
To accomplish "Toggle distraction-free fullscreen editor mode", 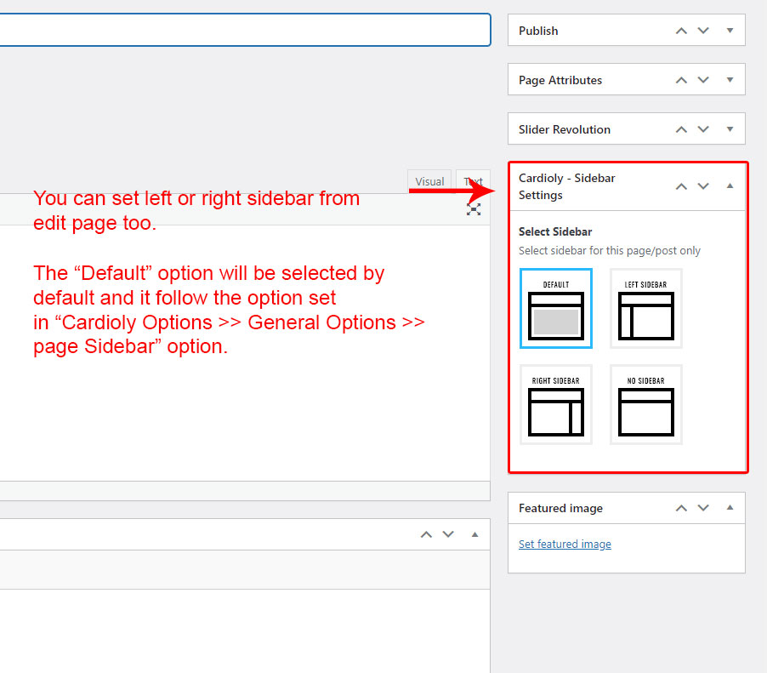I will [x=474, y=208].
